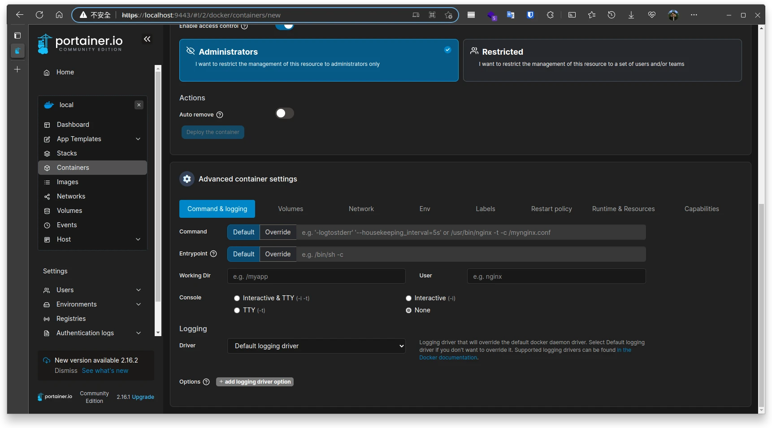Expand the App Templates submenu
Image resolution: width=772 pixels, height=428 pixels.
click(138, 139)
